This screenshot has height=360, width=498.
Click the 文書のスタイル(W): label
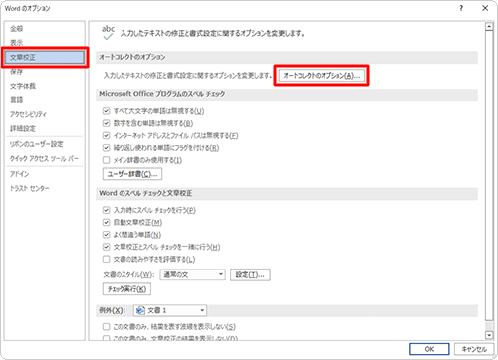pos(129,275)
